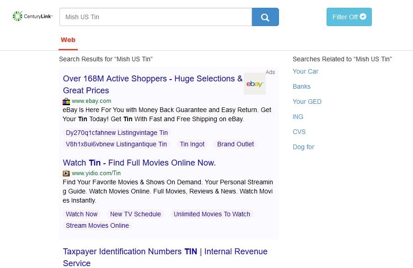Open the CVS related search

point(299,132)
